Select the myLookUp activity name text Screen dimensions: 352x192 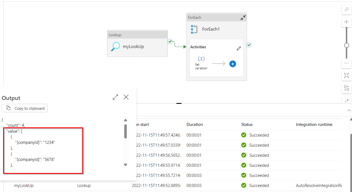pyautogui.click(x=134, y=46)
